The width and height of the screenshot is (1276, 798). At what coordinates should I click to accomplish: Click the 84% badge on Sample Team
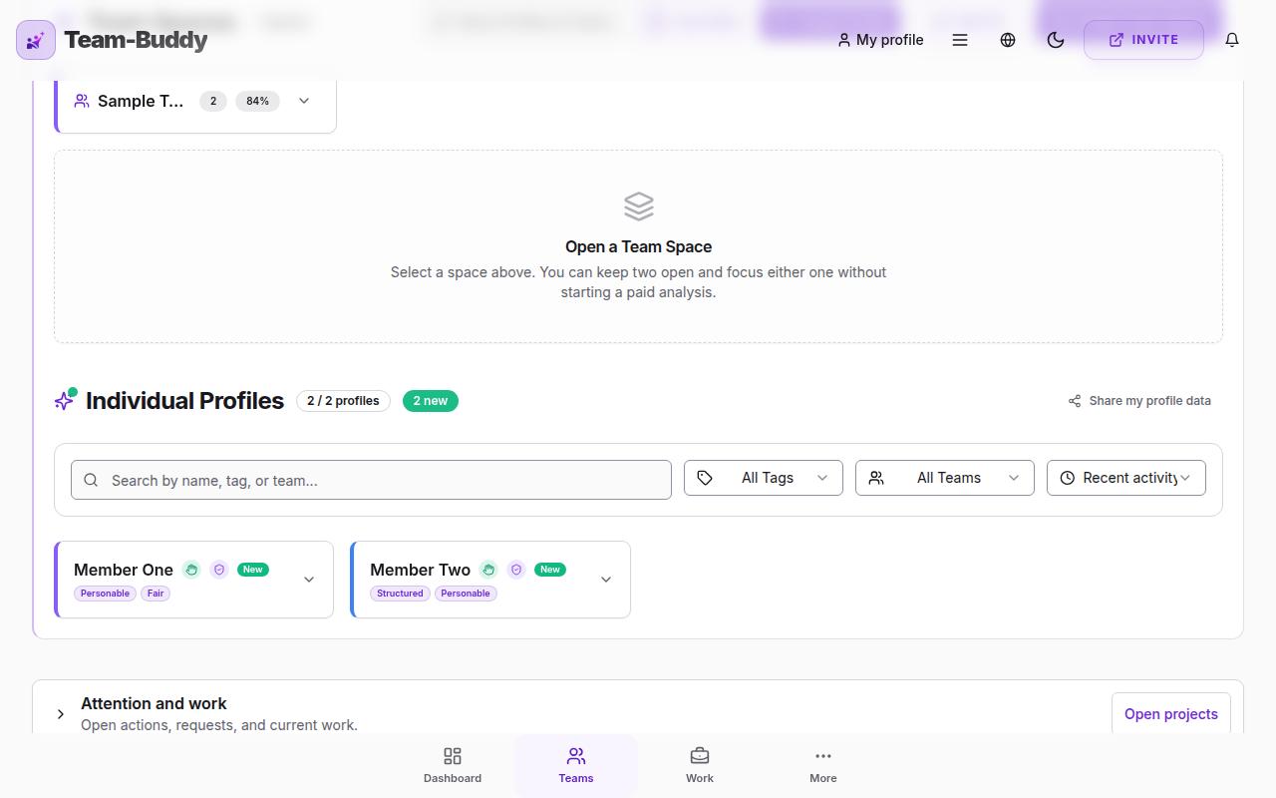point(257,101)
